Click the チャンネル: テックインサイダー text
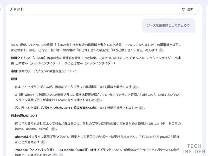 tap(150, 58)
